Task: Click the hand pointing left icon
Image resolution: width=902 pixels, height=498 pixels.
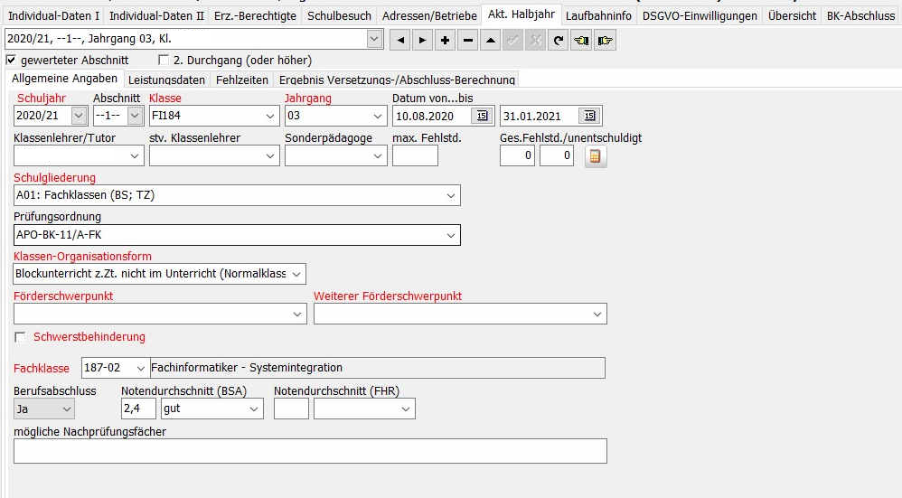Action: 581,41
